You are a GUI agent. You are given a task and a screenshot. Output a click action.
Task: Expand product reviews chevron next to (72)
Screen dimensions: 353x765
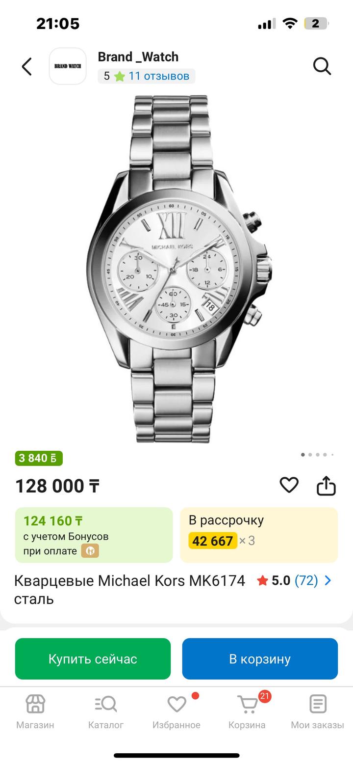tap(328, 581)
